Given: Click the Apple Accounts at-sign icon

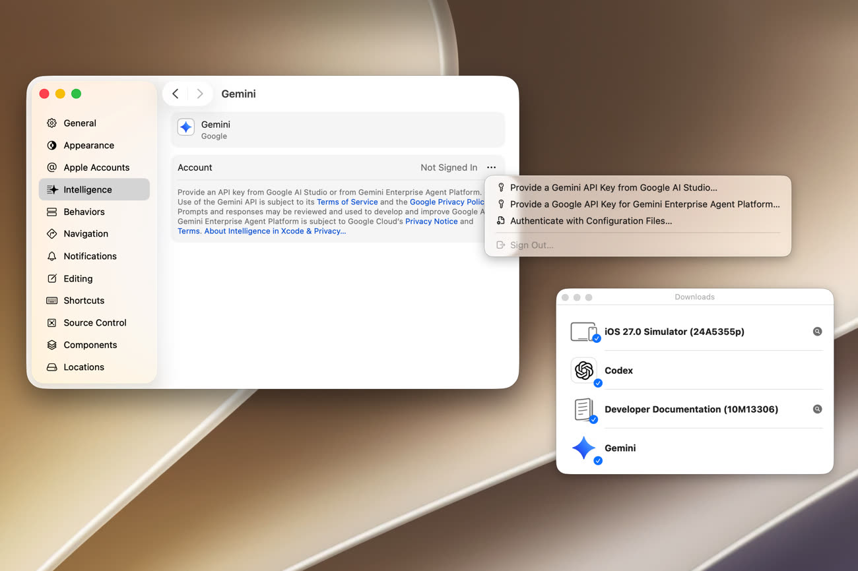Looking at the screenshot, I should (x=51, y=167).
